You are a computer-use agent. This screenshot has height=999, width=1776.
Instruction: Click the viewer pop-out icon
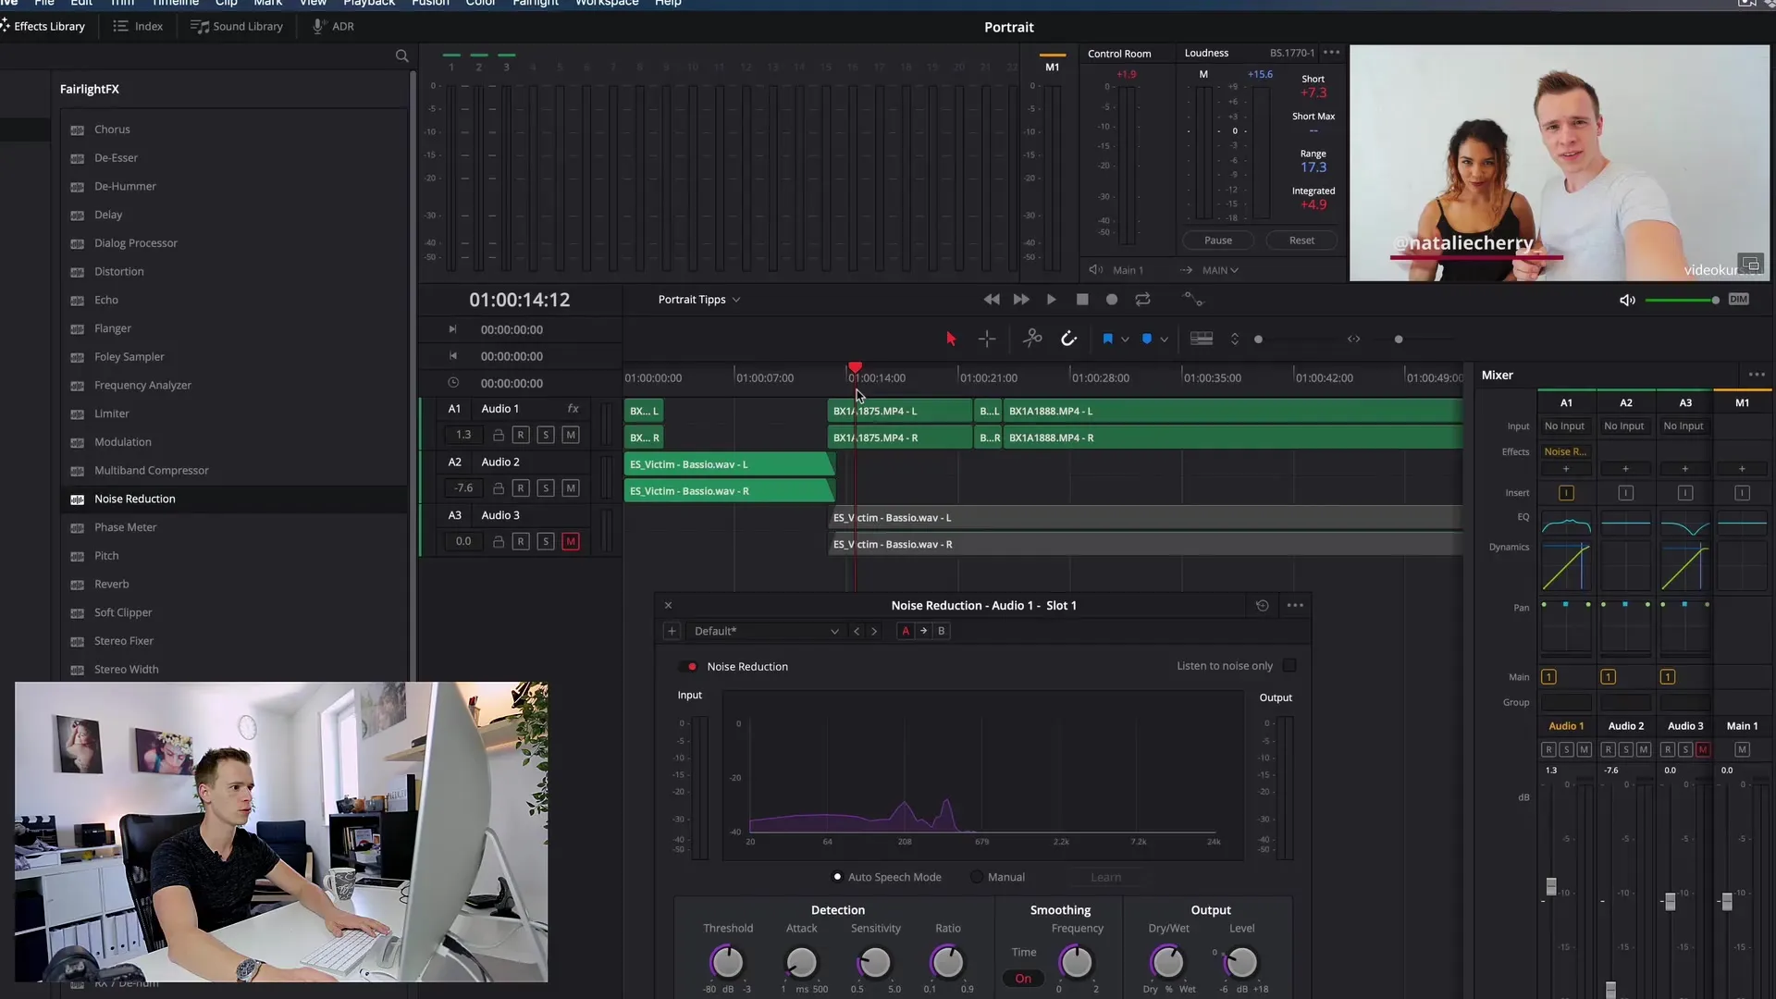click(x=1749, y=264)
